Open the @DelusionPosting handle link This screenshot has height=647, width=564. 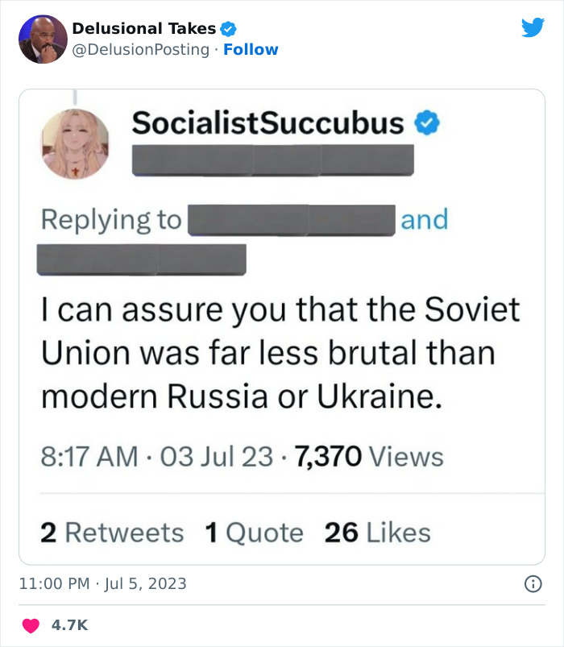coord(141,50)
